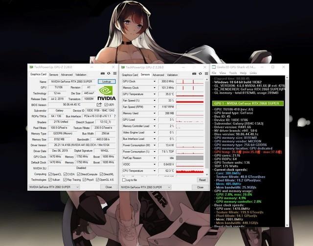The image size is (313, 246).
Task: Click screenshot camera icon in left GPU-Z window
Action: click(103, 73)
